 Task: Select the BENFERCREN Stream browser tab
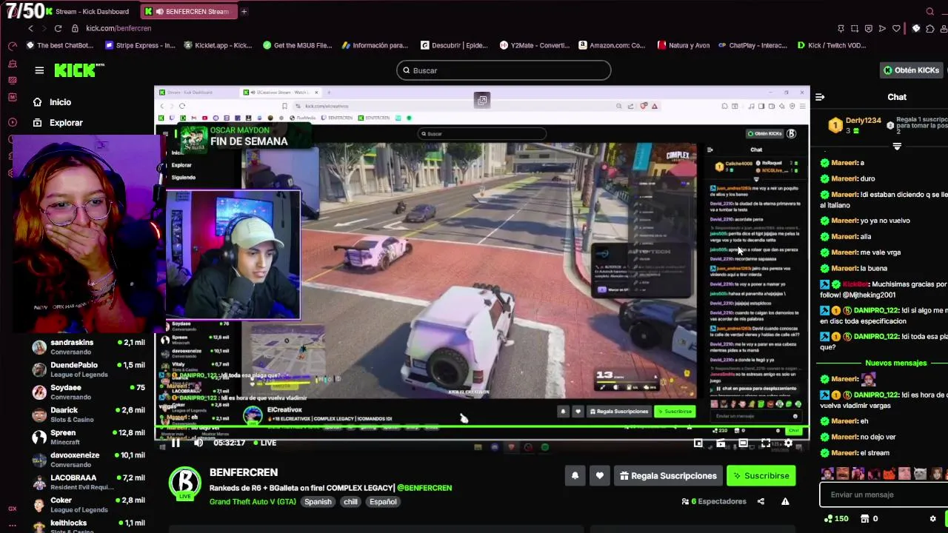point(187,11)
